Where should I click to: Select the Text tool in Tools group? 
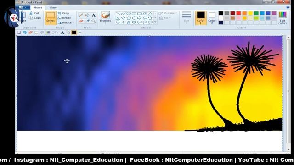pos(93,15)
